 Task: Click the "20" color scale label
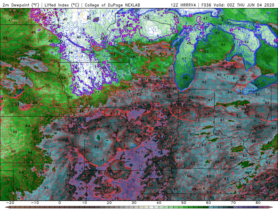point(109,203)
